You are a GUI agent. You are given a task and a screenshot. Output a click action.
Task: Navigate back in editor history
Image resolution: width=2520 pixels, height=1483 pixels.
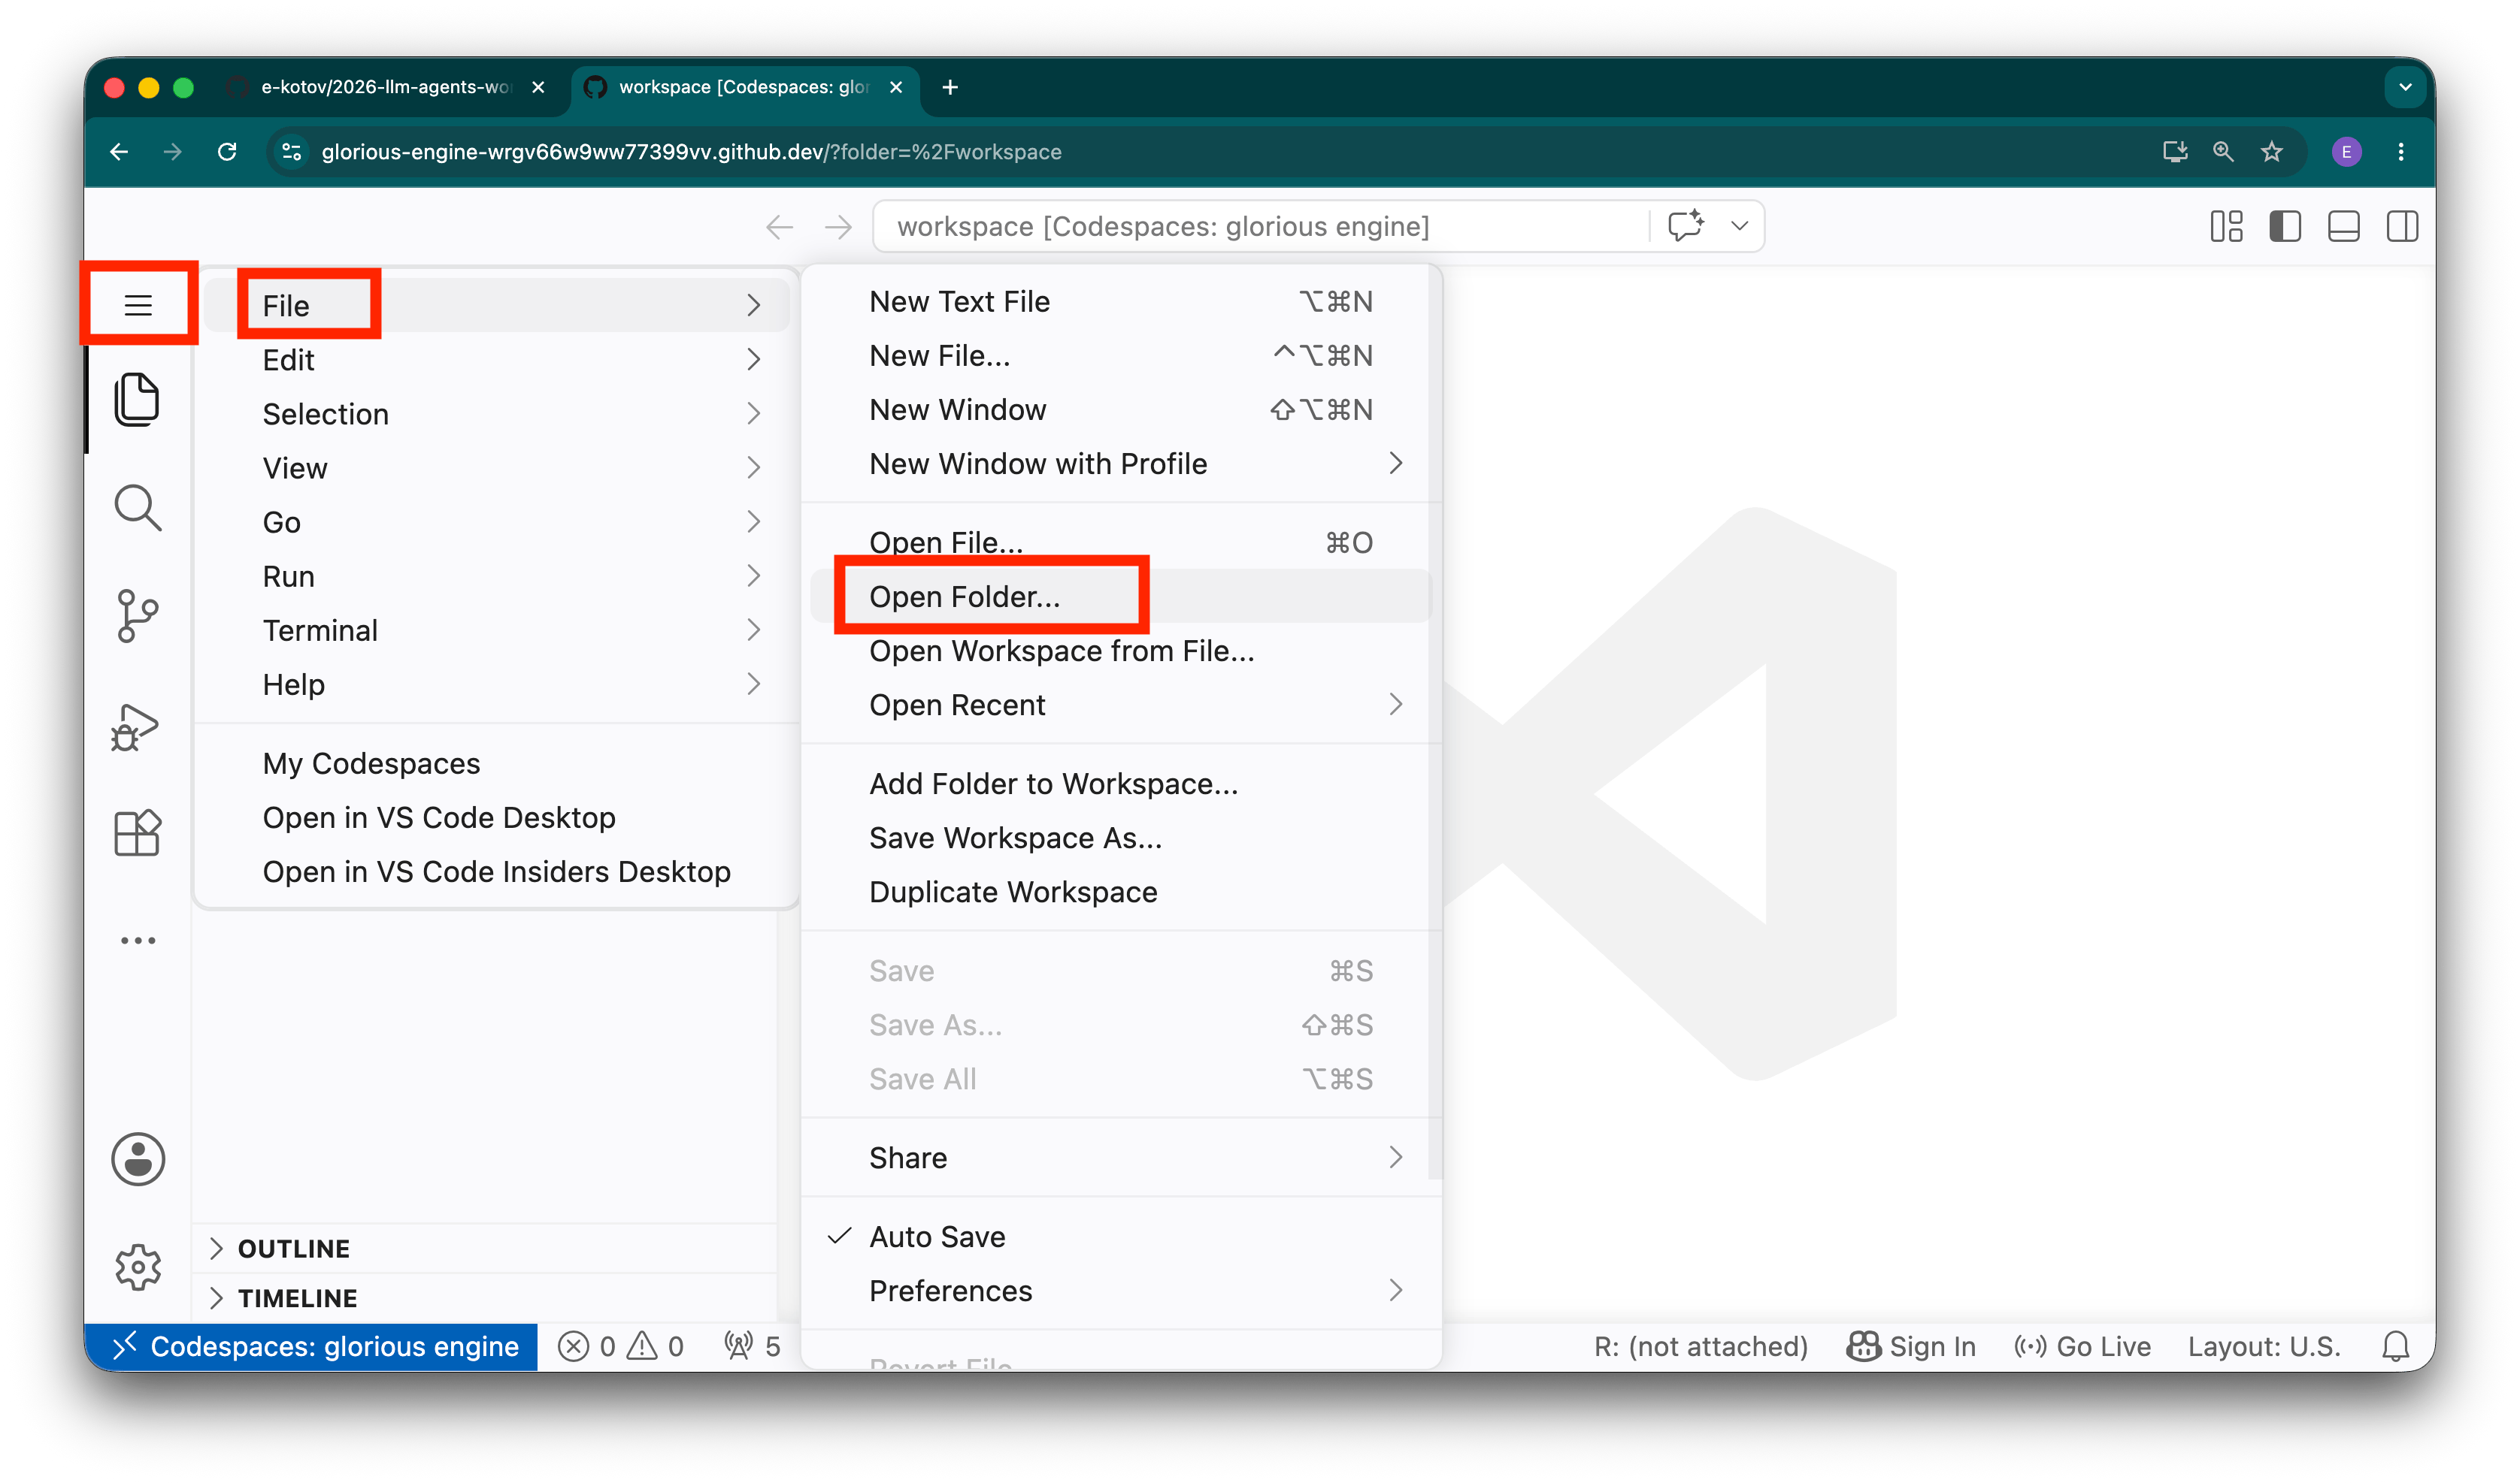coord(779,227)
